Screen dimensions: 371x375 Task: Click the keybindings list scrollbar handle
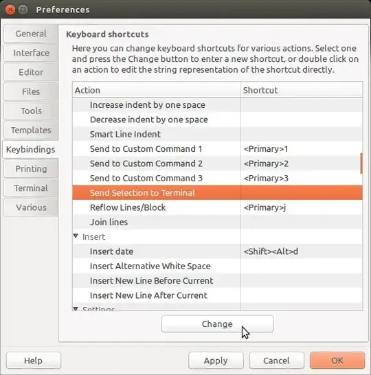(x=361, y=163)
